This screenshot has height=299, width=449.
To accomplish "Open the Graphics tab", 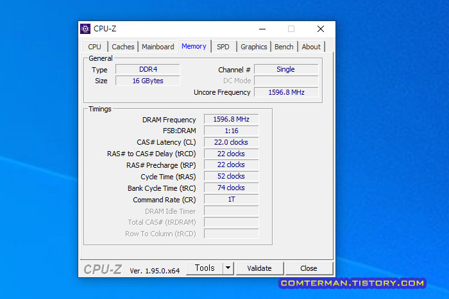I will point(254,47).
